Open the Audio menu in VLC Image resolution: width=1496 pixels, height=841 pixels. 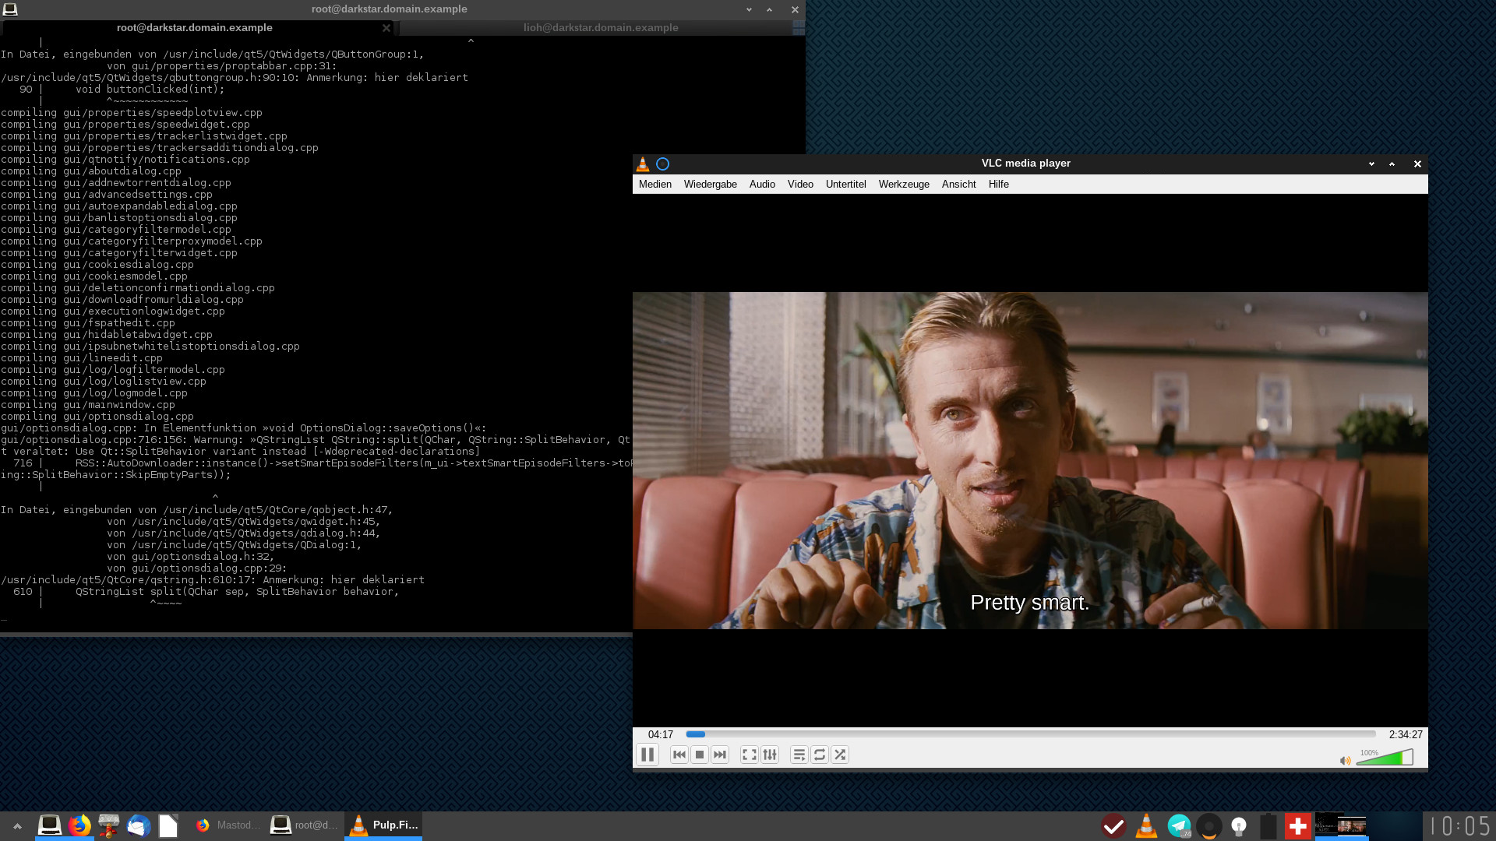click(762, 185)
